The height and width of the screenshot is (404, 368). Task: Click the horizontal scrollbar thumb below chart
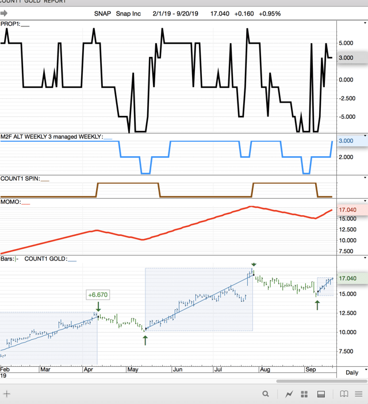click(322, 381)
